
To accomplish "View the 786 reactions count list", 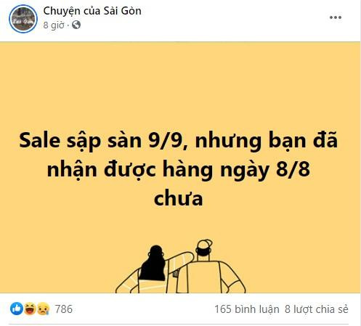I will [x=64, y=309].
